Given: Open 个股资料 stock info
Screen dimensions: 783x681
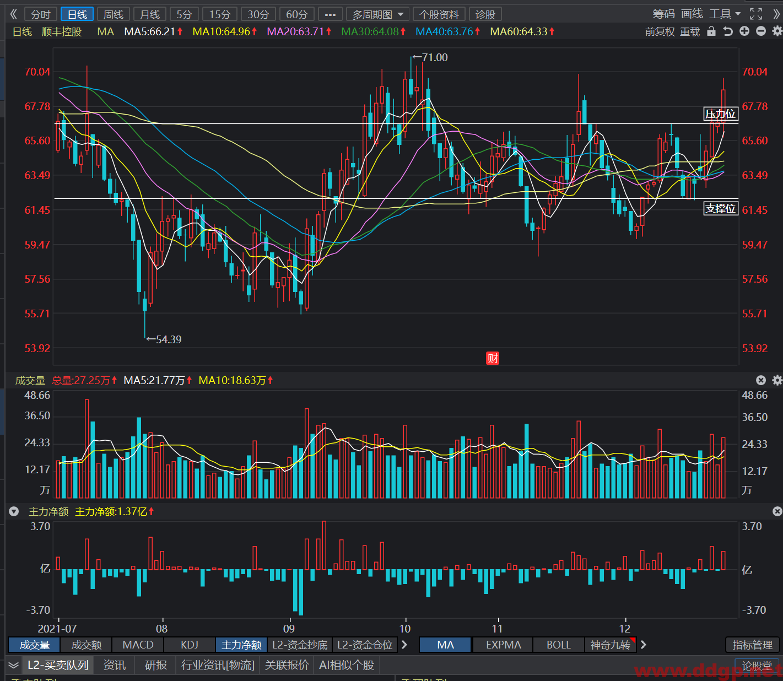Looking at the screenshot, I should pyautogui.click(x=439, y=14).
